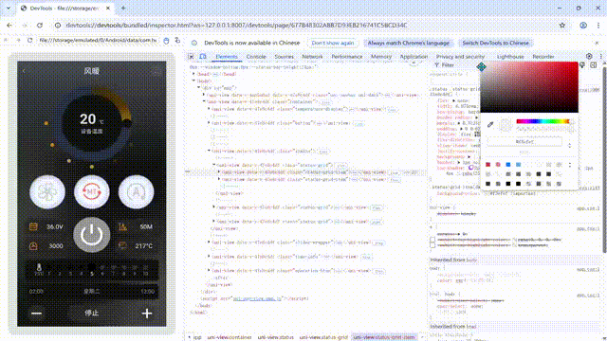The image size is (607, 341).
Task: Dismiss the language infobar
Action: 597,43
